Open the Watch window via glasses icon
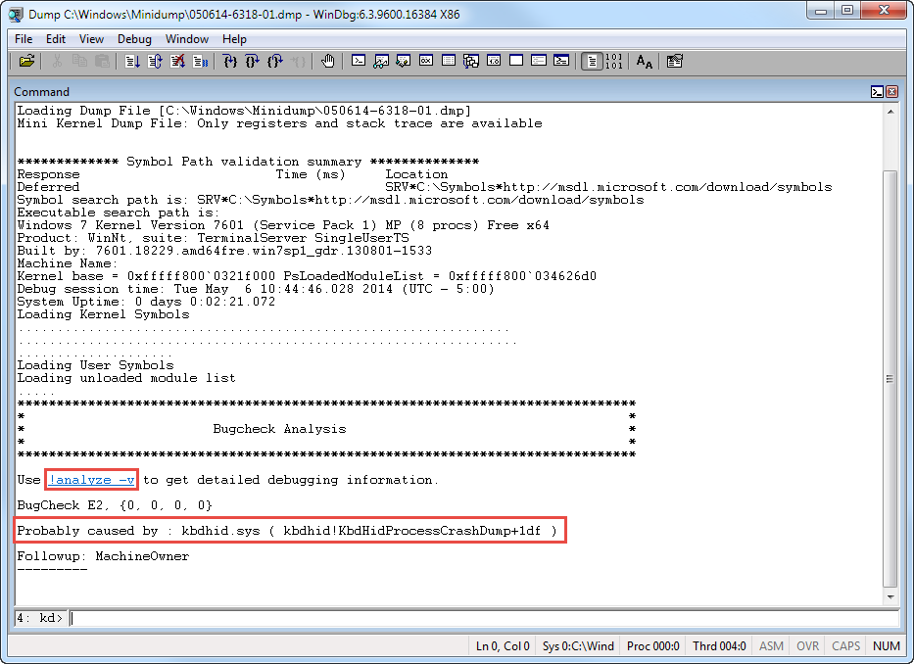This screenshot has height=664, width=914. 381,61
